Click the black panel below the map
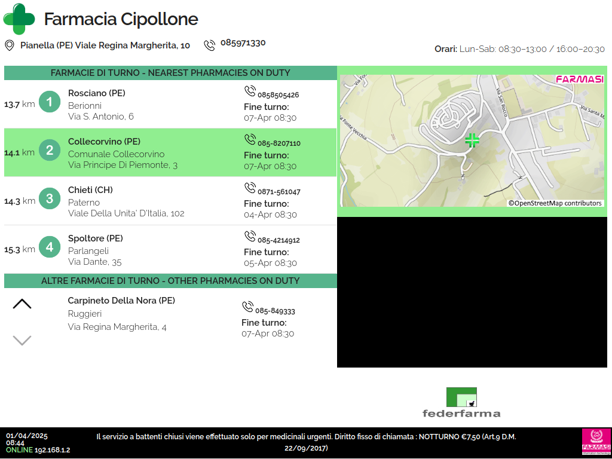Image resolution: width=612 pixels, height=459 pixels. pos(472,293)
